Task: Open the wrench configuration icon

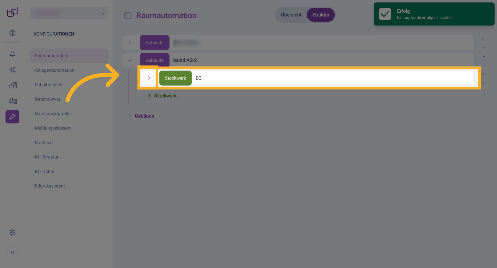Action: pyautogui.click(x=12, y=117)
